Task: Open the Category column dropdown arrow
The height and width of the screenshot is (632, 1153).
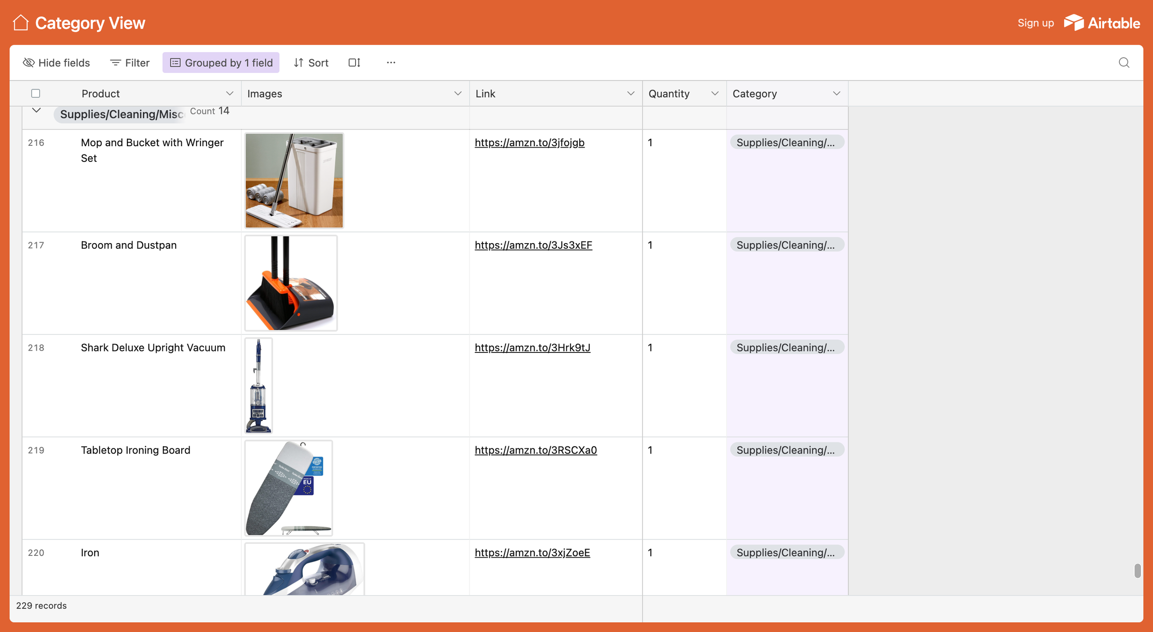Action: coord(837,94)
